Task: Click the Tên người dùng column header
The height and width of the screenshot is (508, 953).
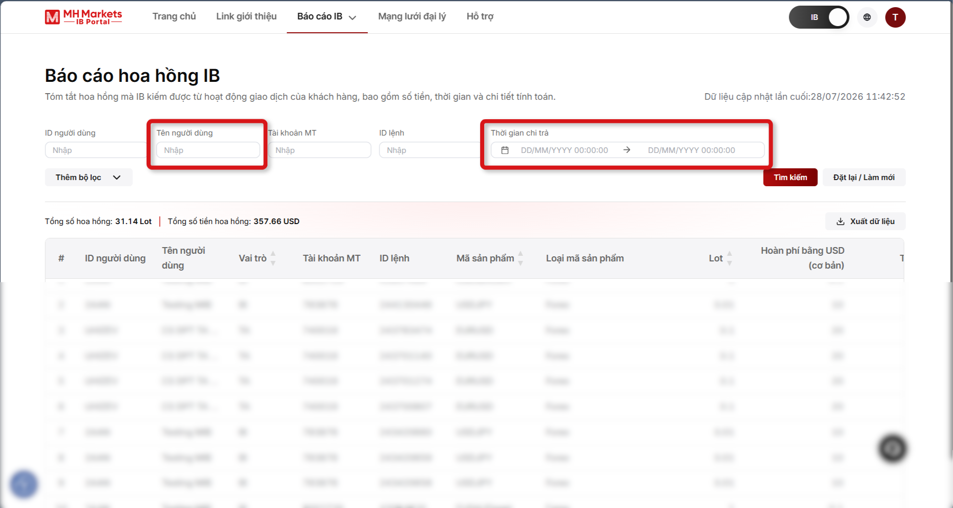Action: click(183, 258)
